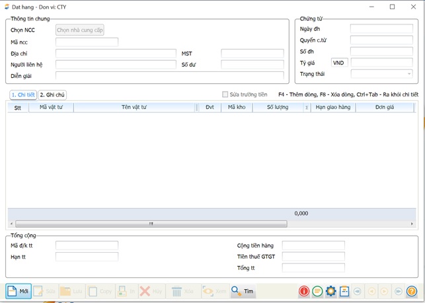This screenshot has height=303, width=425.
Task: Open the settings gear icon
Action: pos(330,291)
